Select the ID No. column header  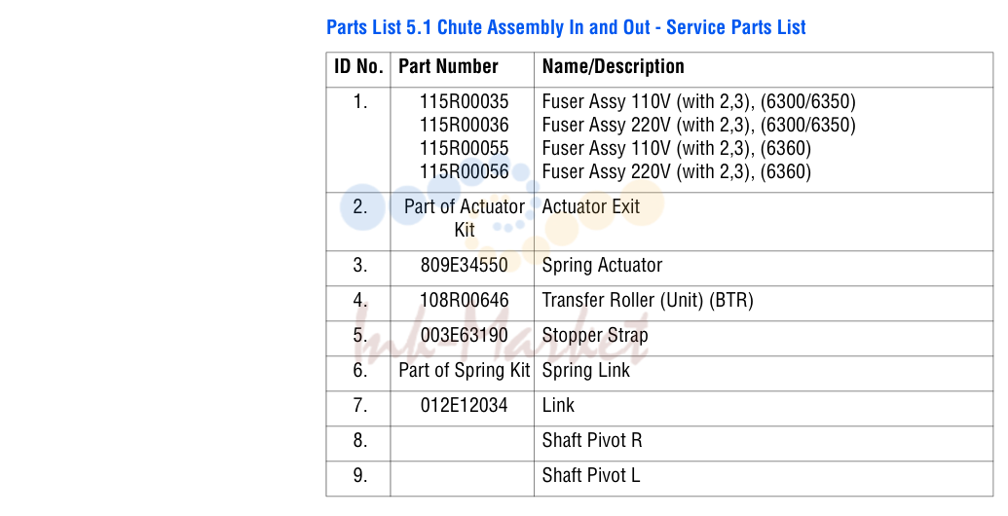point(358,66)
